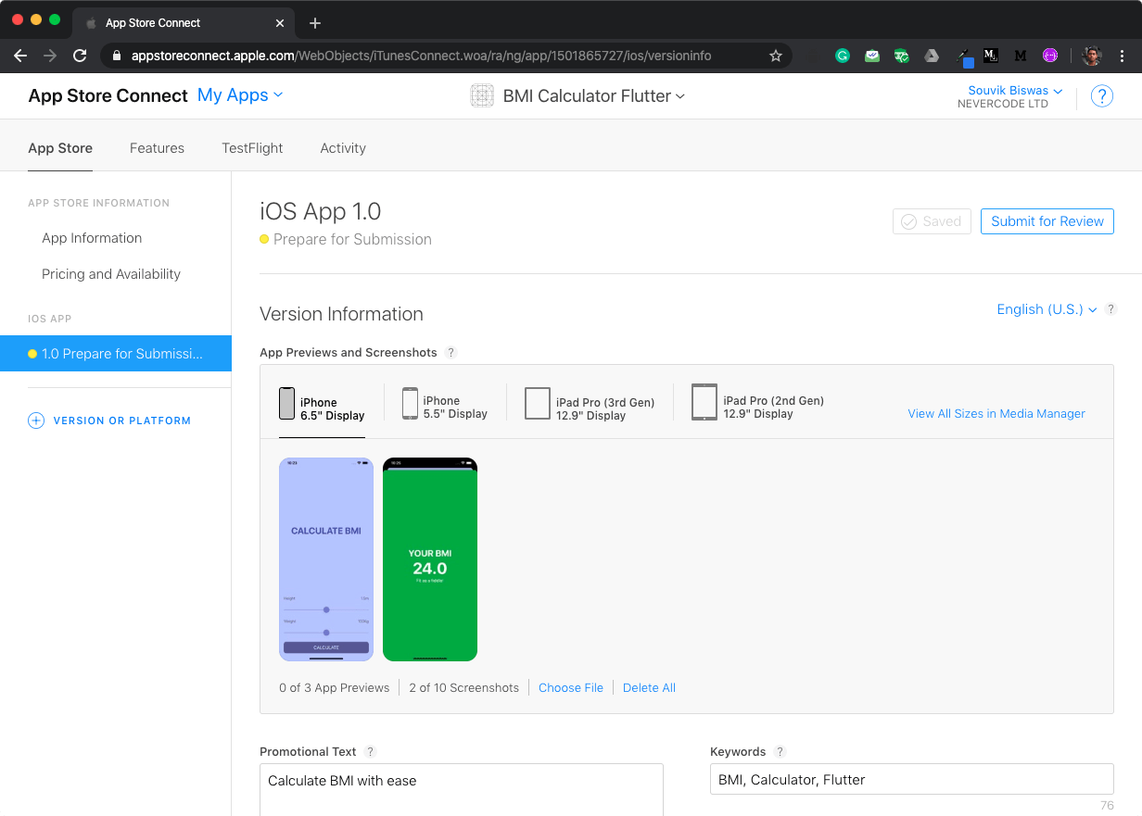
Task: Click the '0 of 3 App Previews' text
Action: pos(335,688)
